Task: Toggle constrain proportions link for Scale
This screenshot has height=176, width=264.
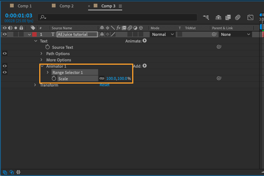Action: (x=102, y=78)
